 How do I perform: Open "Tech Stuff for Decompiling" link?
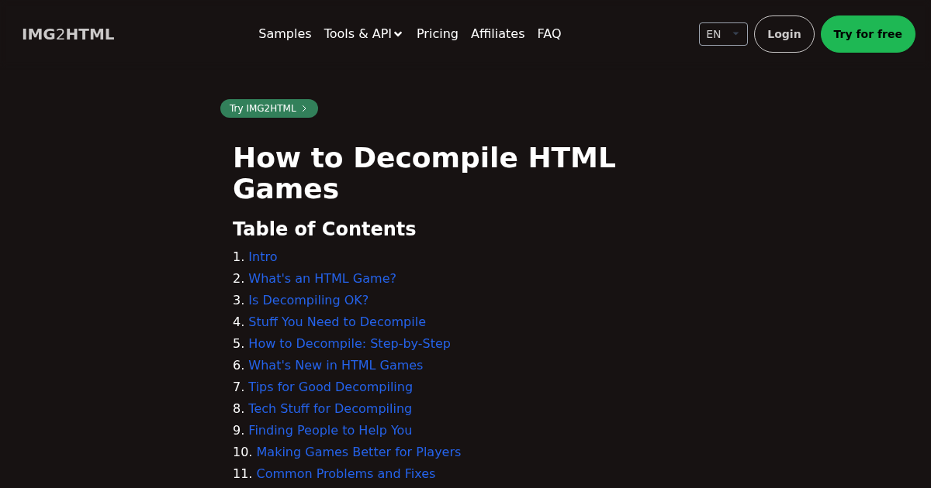tap(330, 409)
